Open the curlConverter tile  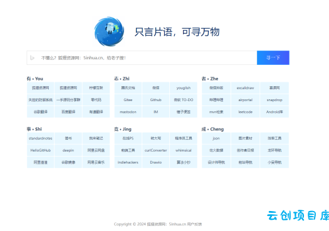tap(155, 150)
